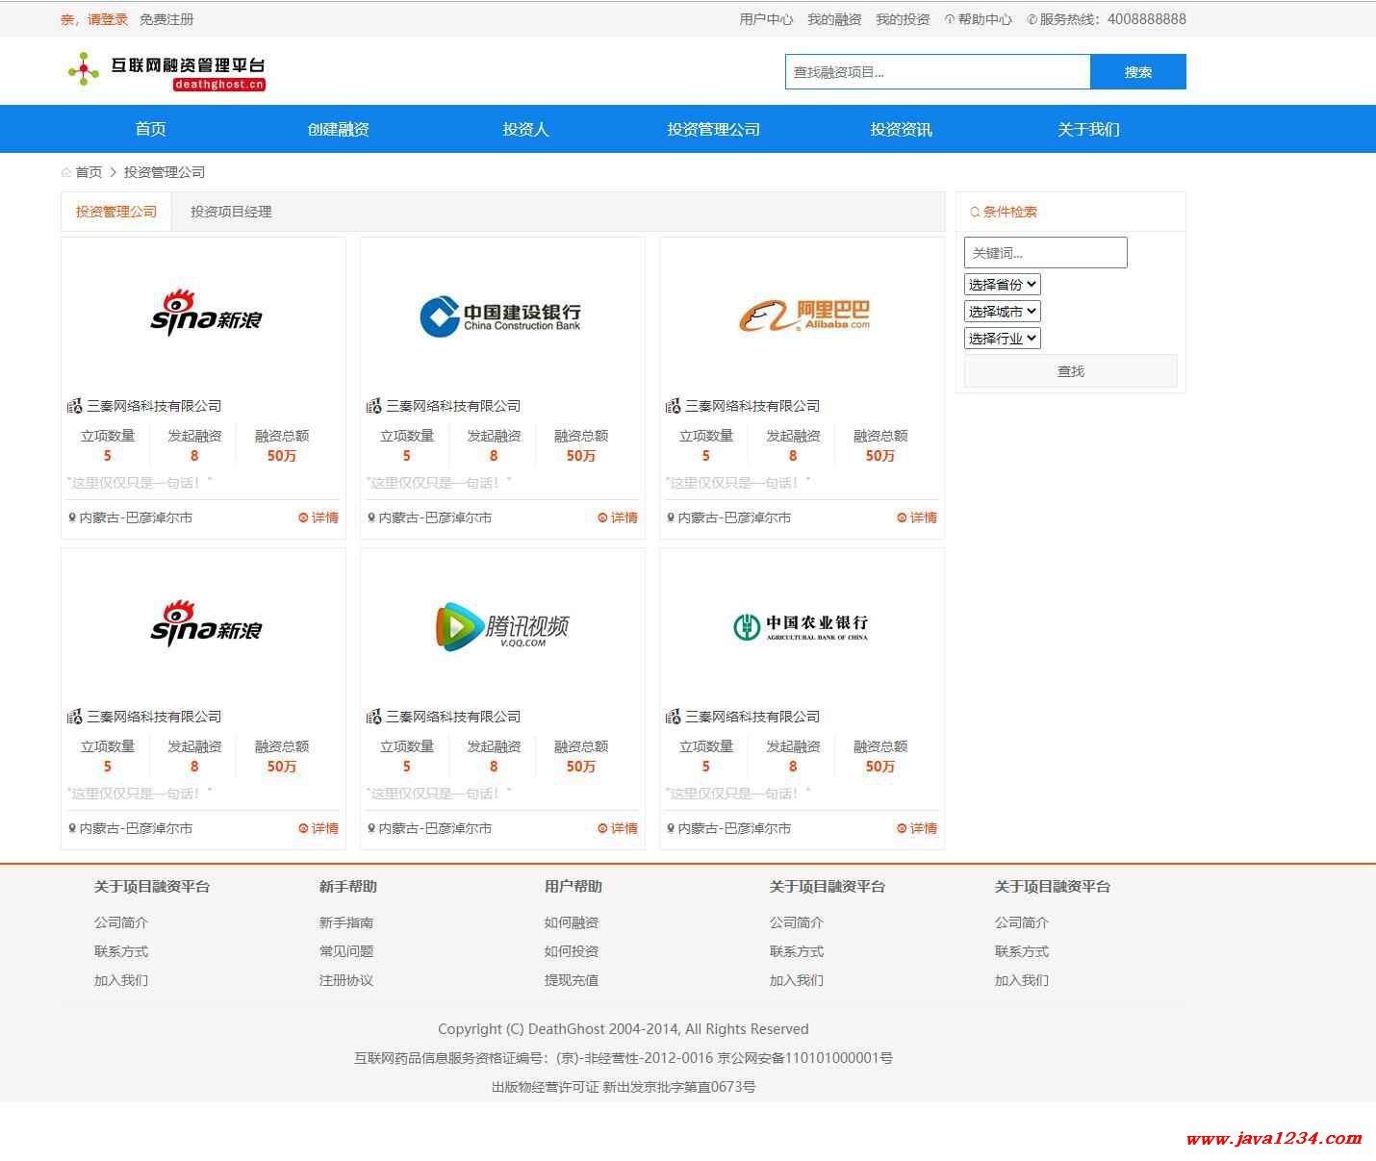Open the 提现充值 footer link

572,980
